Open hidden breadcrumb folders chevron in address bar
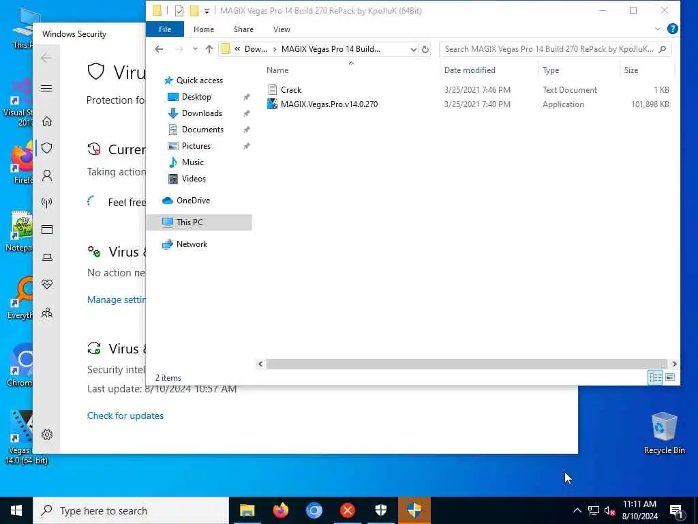This screenshot has height=524, width=698. tap(237, 49)
